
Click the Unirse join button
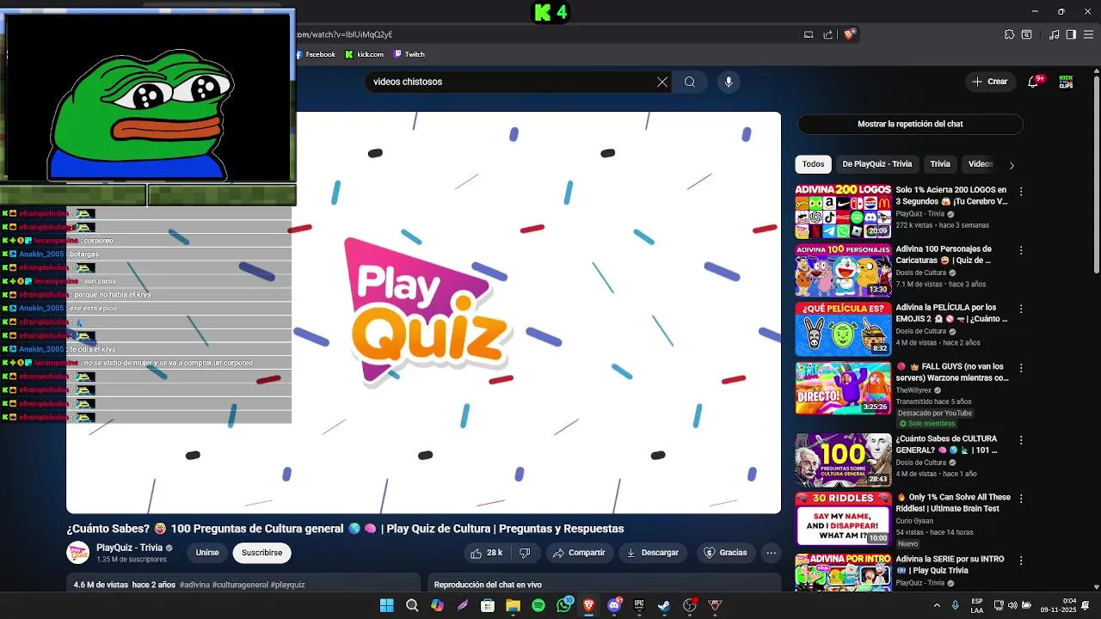tap(207, 553)
